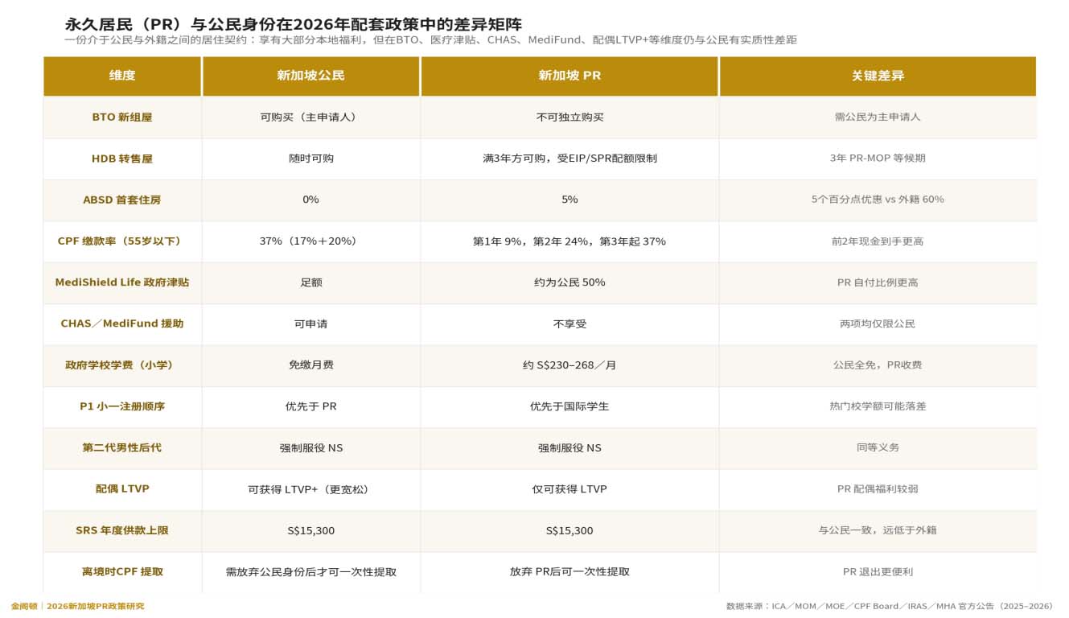Click the cell 前2年现金到手更高
Screen dimensions: 1069x618
point(878,241)
